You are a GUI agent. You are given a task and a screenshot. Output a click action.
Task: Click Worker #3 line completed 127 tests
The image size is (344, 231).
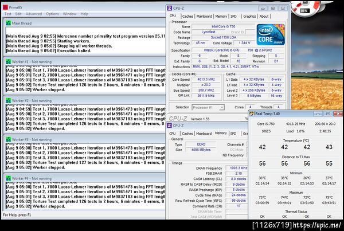click(x=85, y=163)
